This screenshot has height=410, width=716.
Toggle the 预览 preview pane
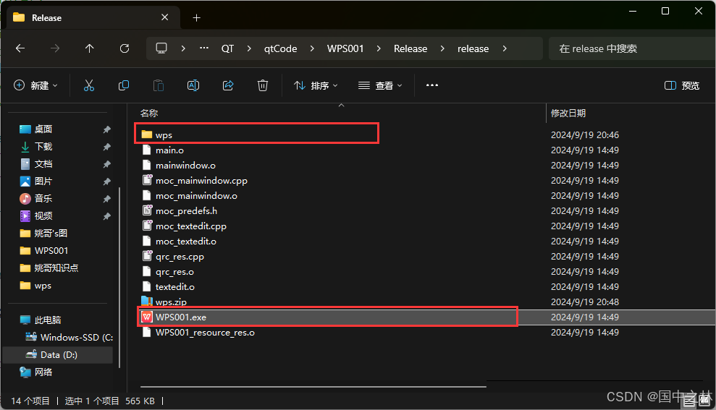coord(682,85)
